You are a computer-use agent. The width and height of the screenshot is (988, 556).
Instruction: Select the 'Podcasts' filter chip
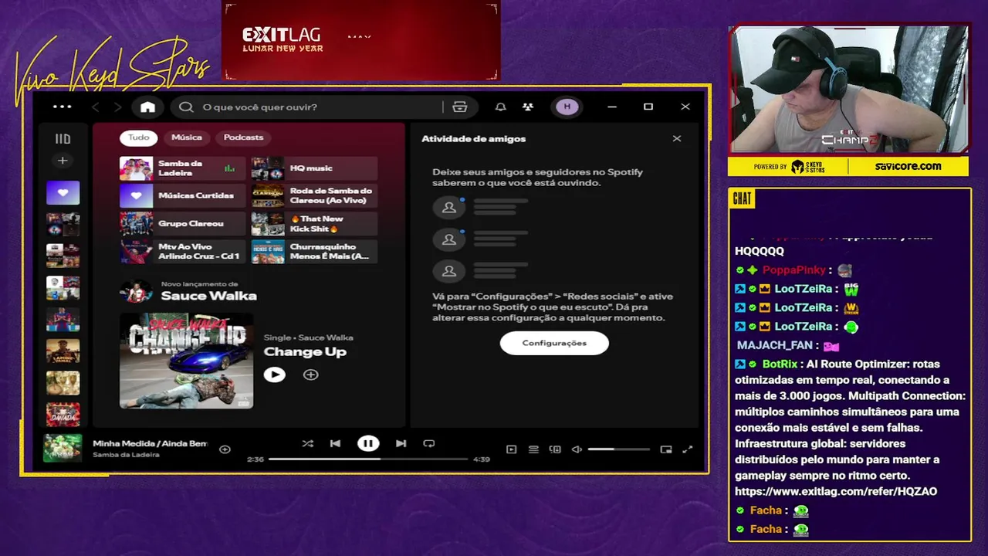pos(243,137)
